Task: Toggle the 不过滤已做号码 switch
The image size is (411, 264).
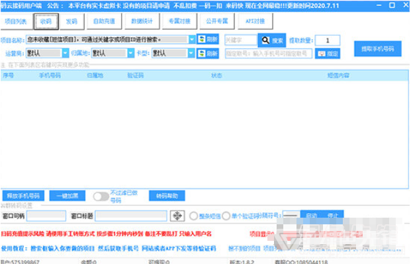Action: point(101,196)
